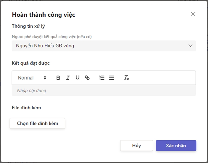Close the Hoàn thành công việc dialog
This screenshot has width=208, height=163.
[x=193, y=14]
